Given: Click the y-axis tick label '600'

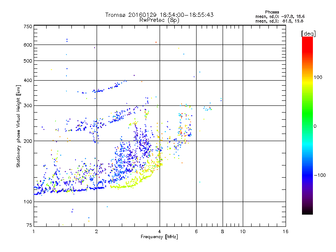Looking at the screenshot, I should pyautogui.click(x=28, y=45).
